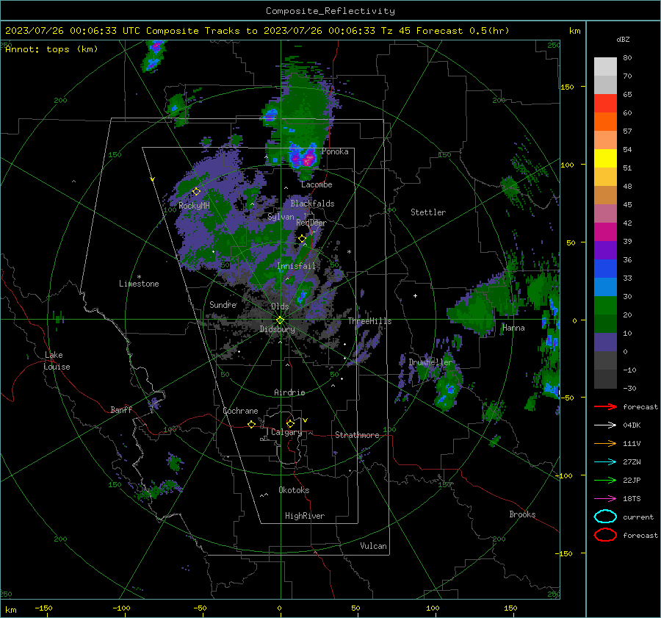Click the Sylvan label

click(281, 217)
